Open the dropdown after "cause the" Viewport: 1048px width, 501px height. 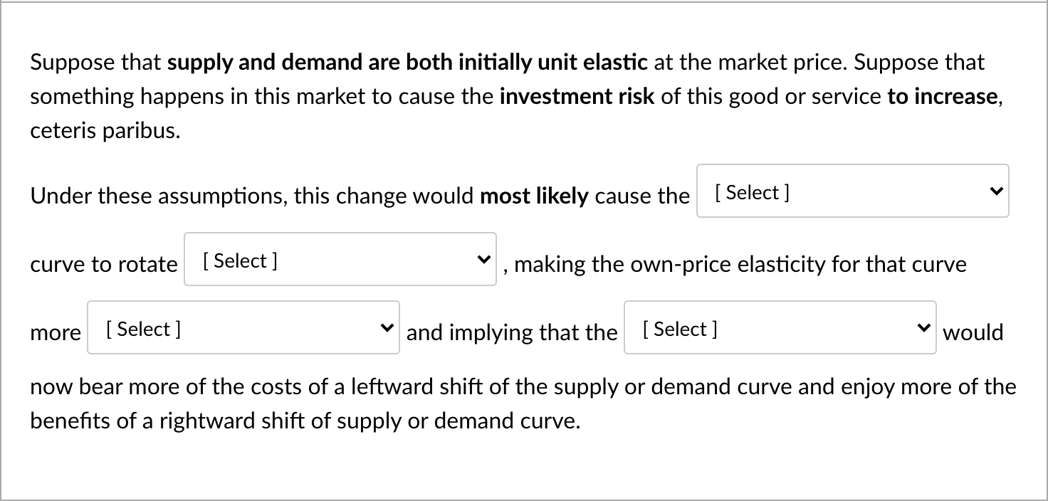(x=852, y=191)
